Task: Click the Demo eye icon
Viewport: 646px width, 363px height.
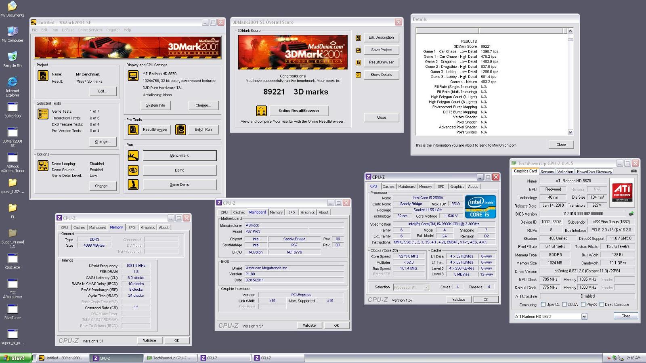Action: click(133, 170)
